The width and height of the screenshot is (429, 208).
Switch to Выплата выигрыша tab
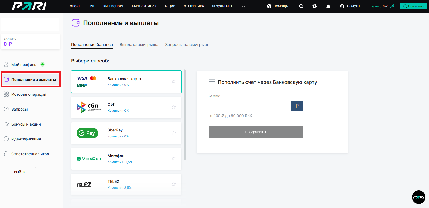pyautogui.click(x=139, y=45)
